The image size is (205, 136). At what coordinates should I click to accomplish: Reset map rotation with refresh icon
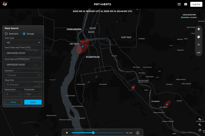tap(200, 130)
